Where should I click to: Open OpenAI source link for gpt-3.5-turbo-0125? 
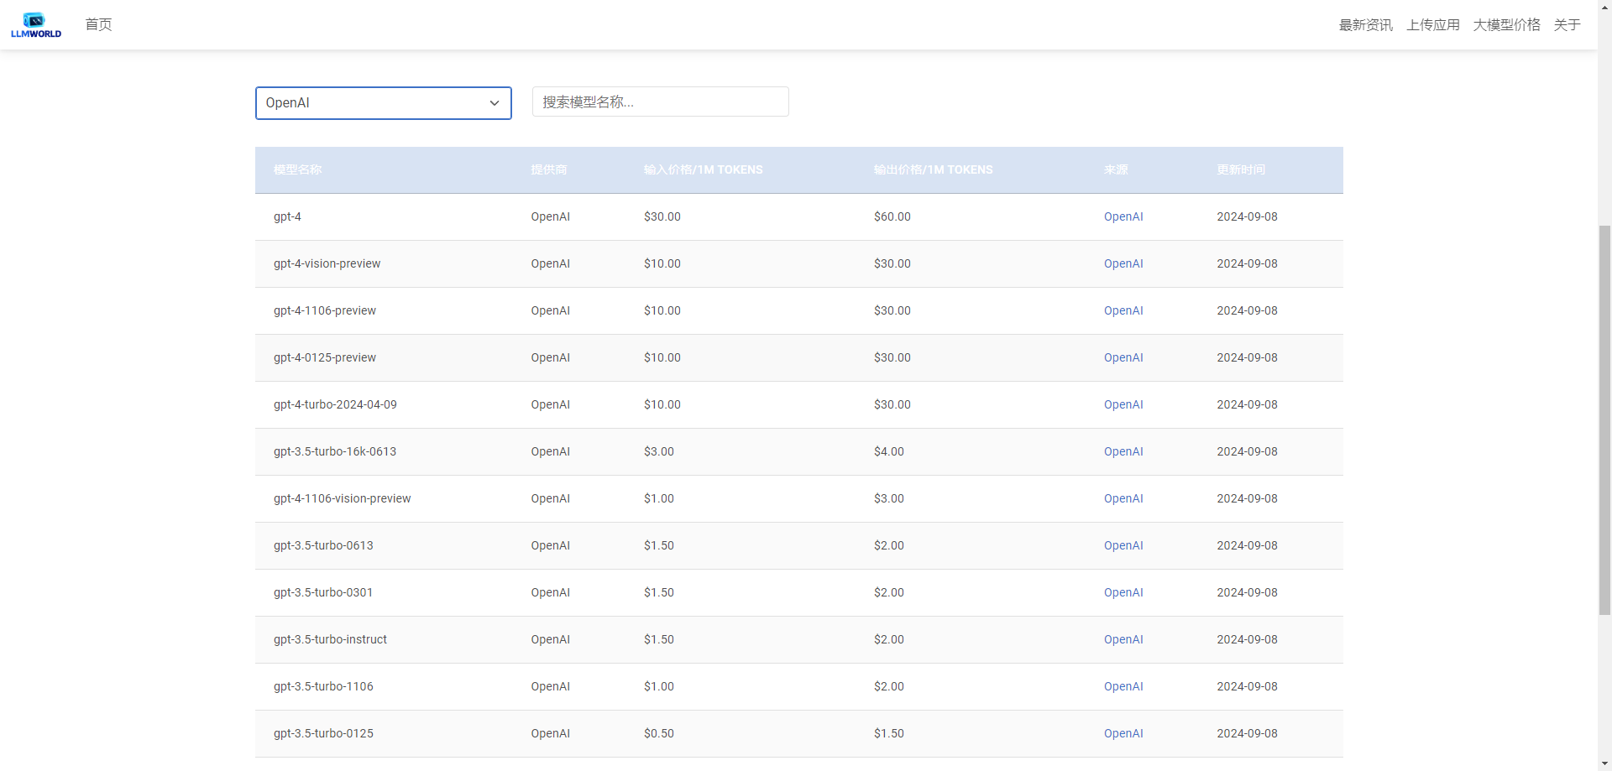click(x=1123, y=733)
